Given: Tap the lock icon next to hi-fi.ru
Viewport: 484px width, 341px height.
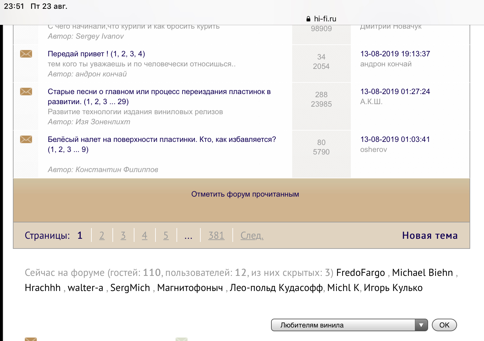Looking at the screenshot, I should [x=308, y=19].
